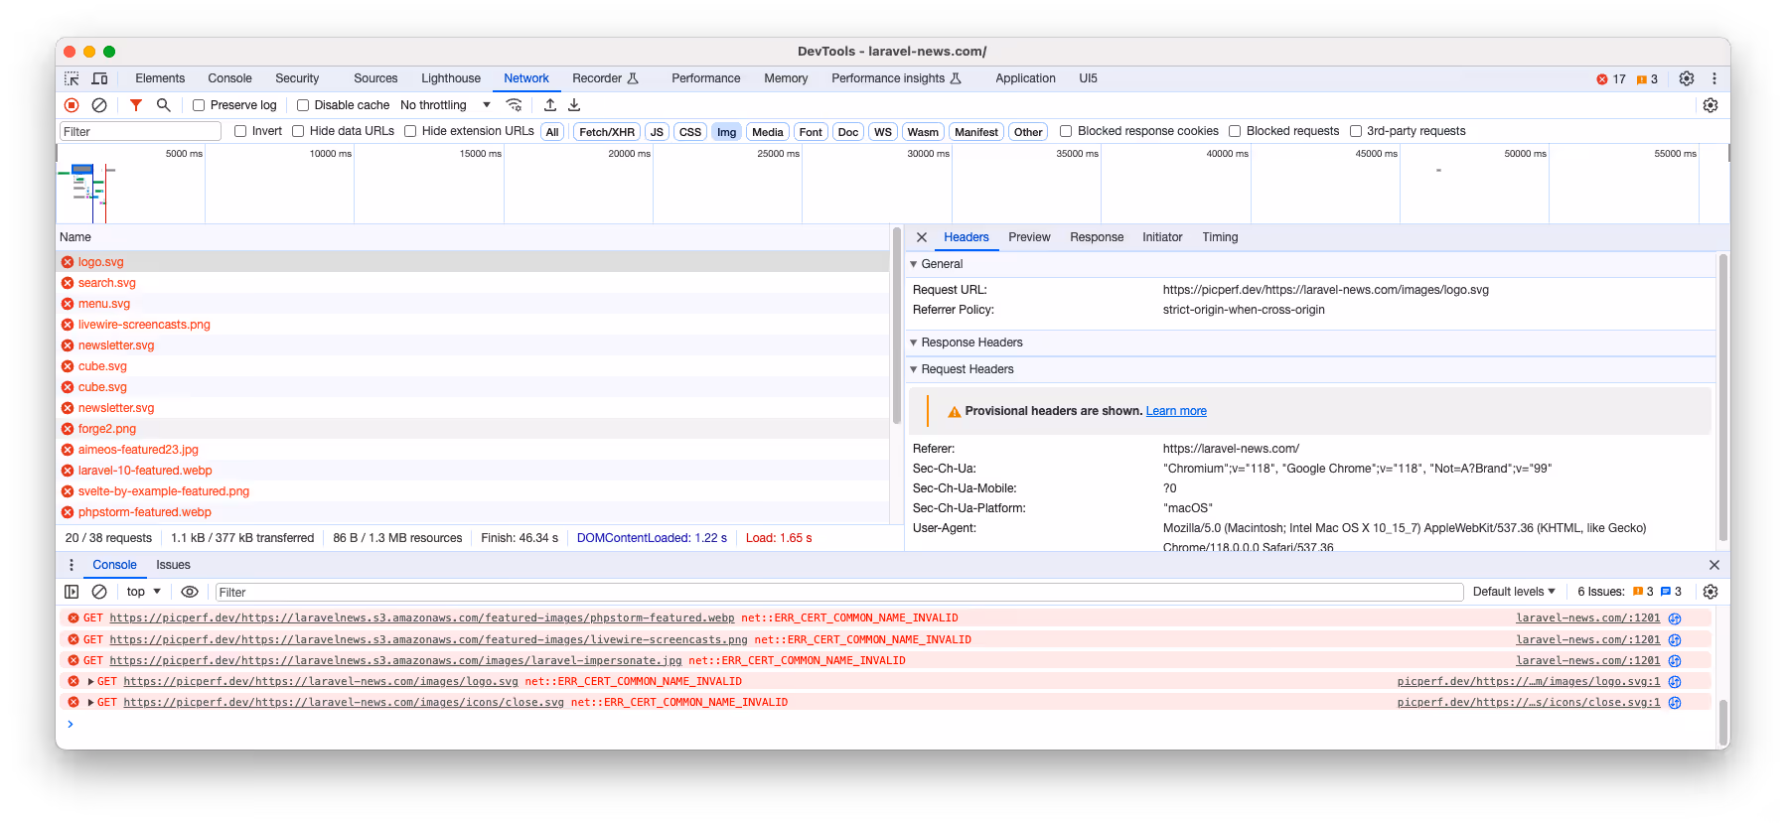
Task: Open network conditions wifi icon
Action: (x=514, y=105)
